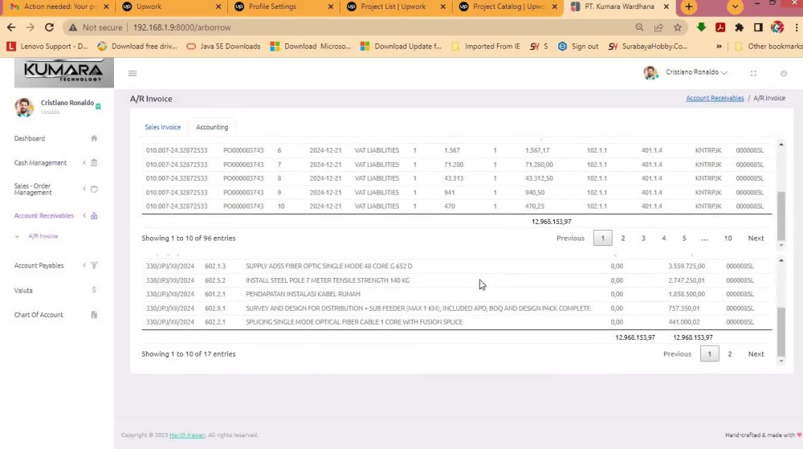This screenshot has height=449, width=803.
Task: Toggle the hamburger sidebar menu icon
Action: pos(132,73)
